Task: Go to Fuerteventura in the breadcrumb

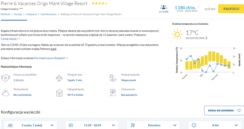Action: pyautogui.click(x=48, y=14)
